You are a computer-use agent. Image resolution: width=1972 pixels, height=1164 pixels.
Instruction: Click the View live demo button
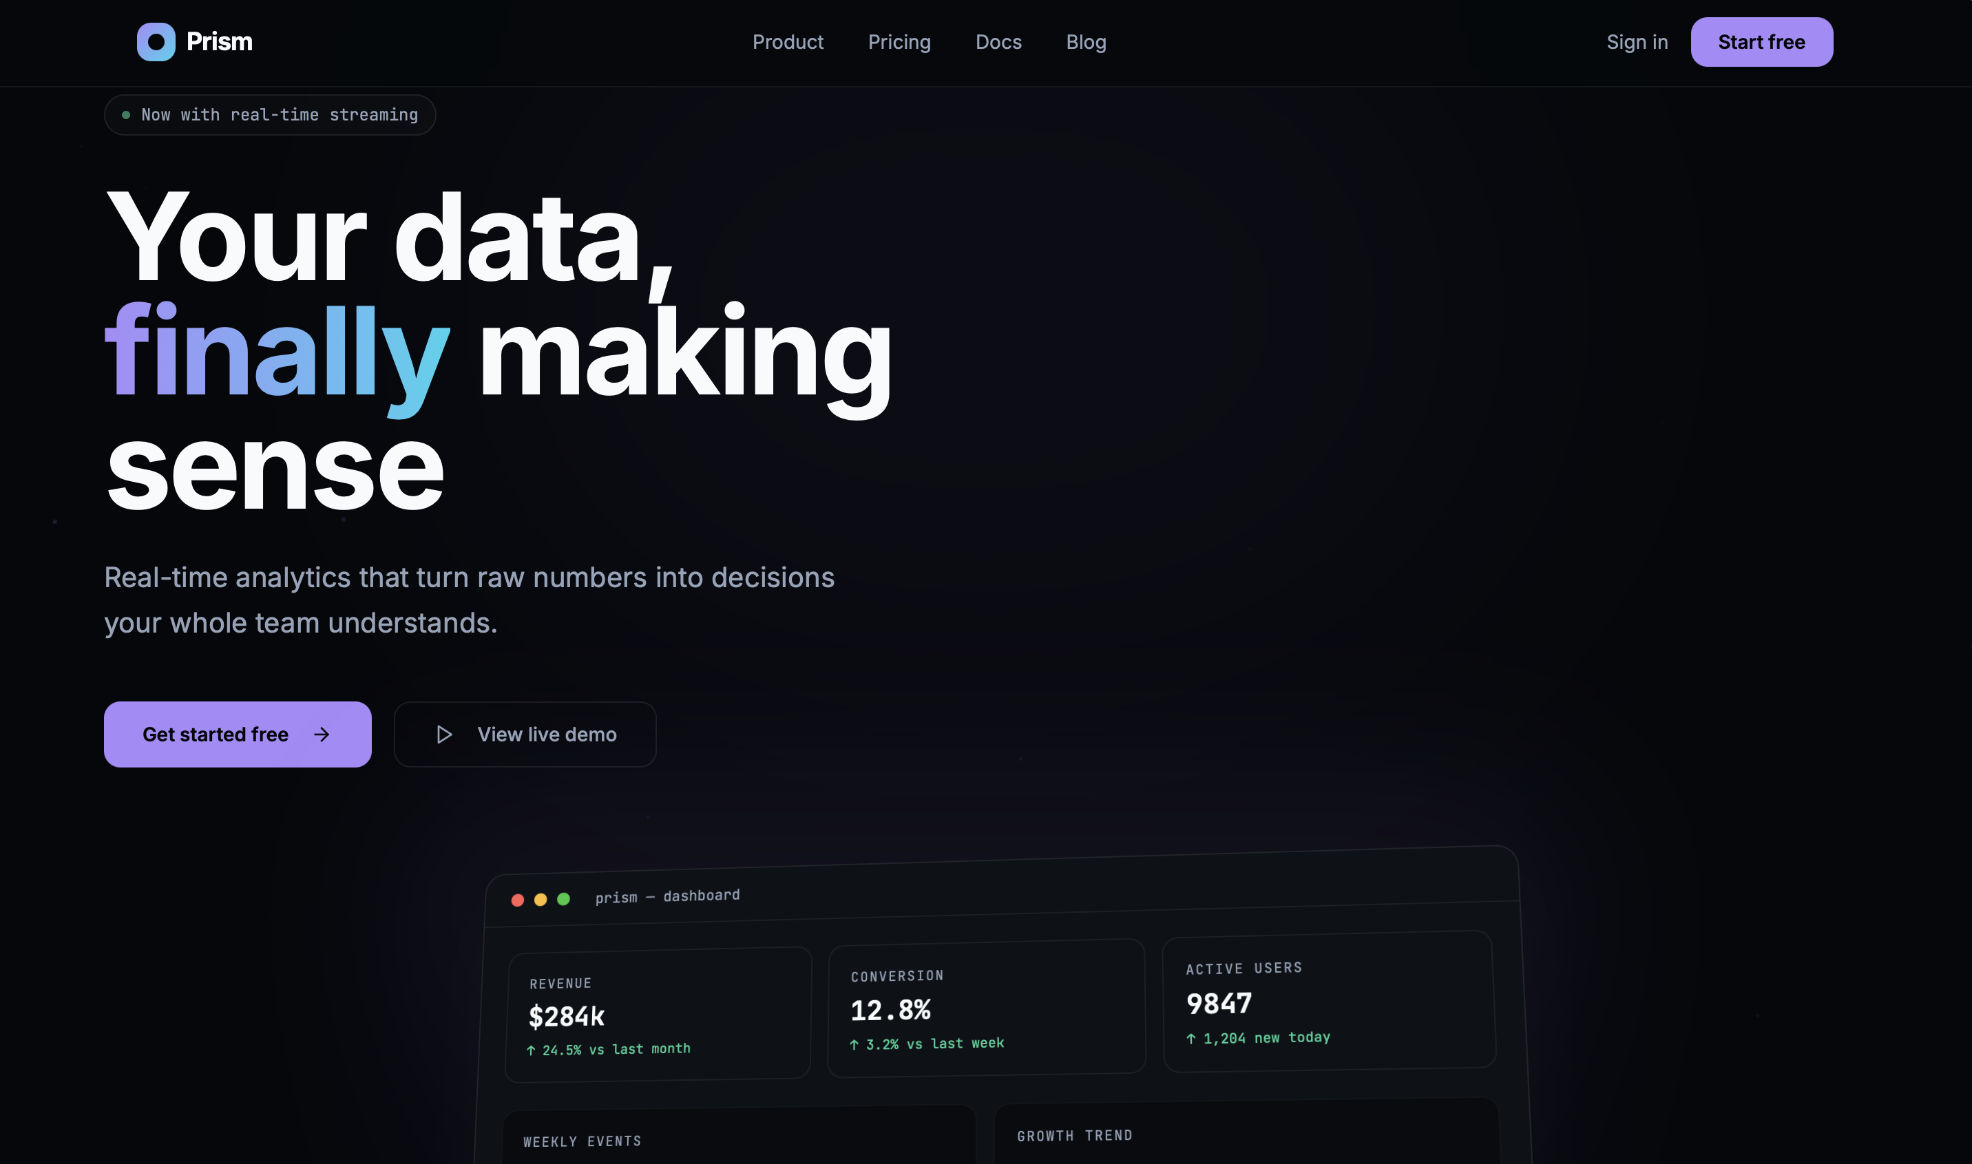pos(525,734)
